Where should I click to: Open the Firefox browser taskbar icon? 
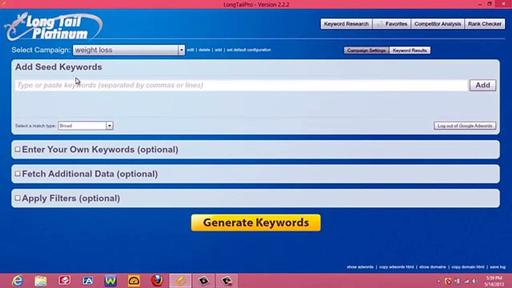point(157,281)
